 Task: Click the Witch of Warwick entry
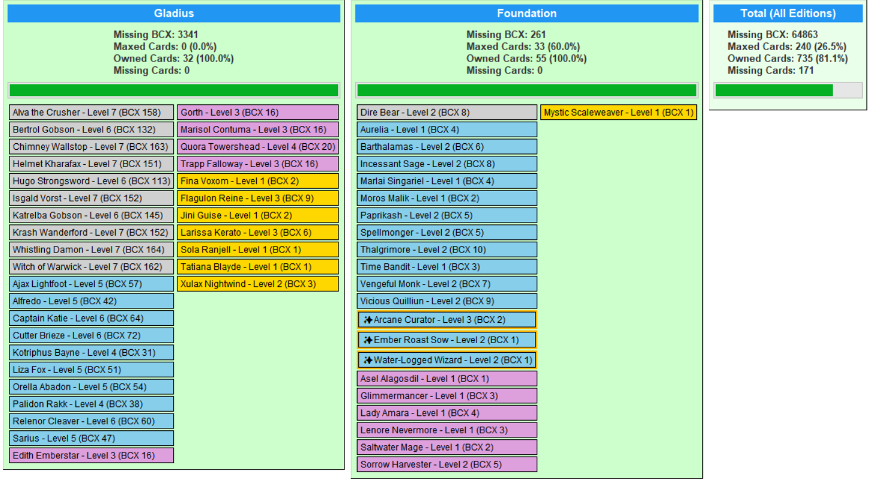pos(92,267)
